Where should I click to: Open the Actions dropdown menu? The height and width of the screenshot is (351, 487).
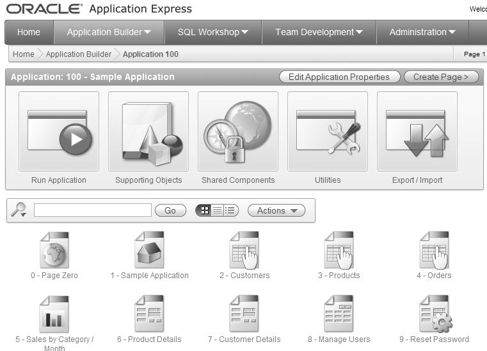point(276,210)
